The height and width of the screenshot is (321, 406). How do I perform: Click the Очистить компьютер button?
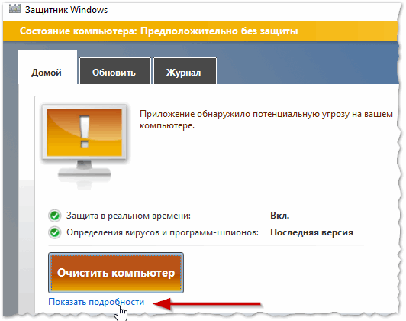116,273
